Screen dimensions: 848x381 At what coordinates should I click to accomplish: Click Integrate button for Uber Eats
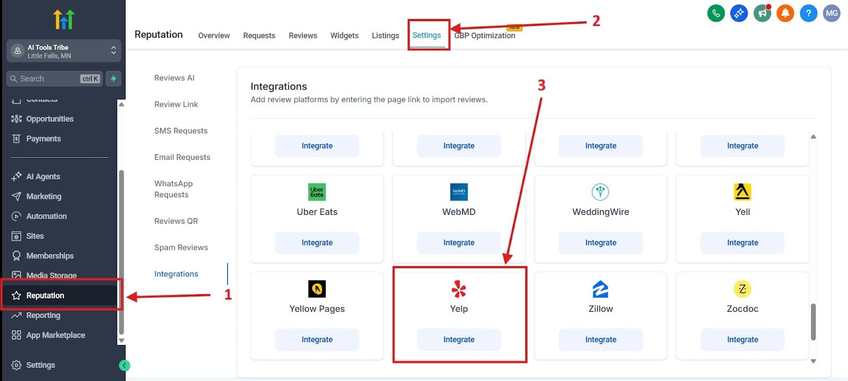(317, 243)
